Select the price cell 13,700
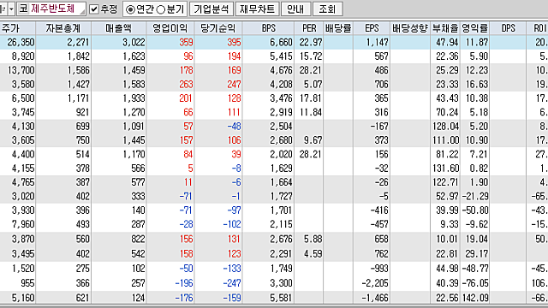Image resolution: width=548 pixels, height=308 pixels. pos(21,70)
